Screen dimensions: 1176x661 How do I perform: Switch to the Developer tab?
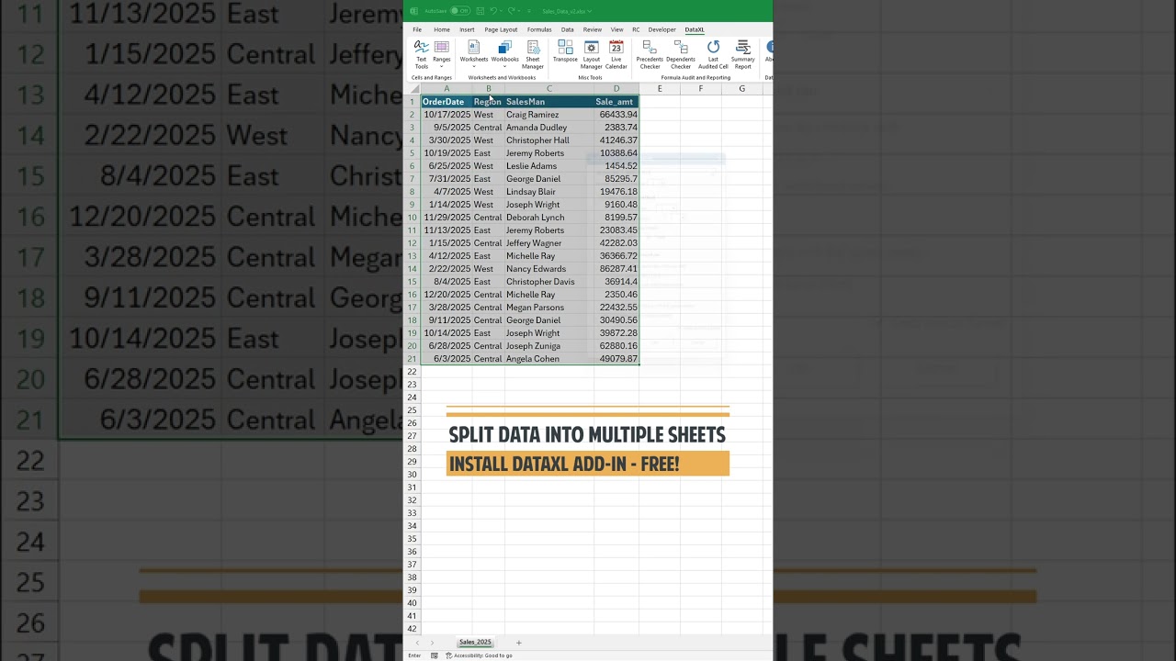coord(661,29)
